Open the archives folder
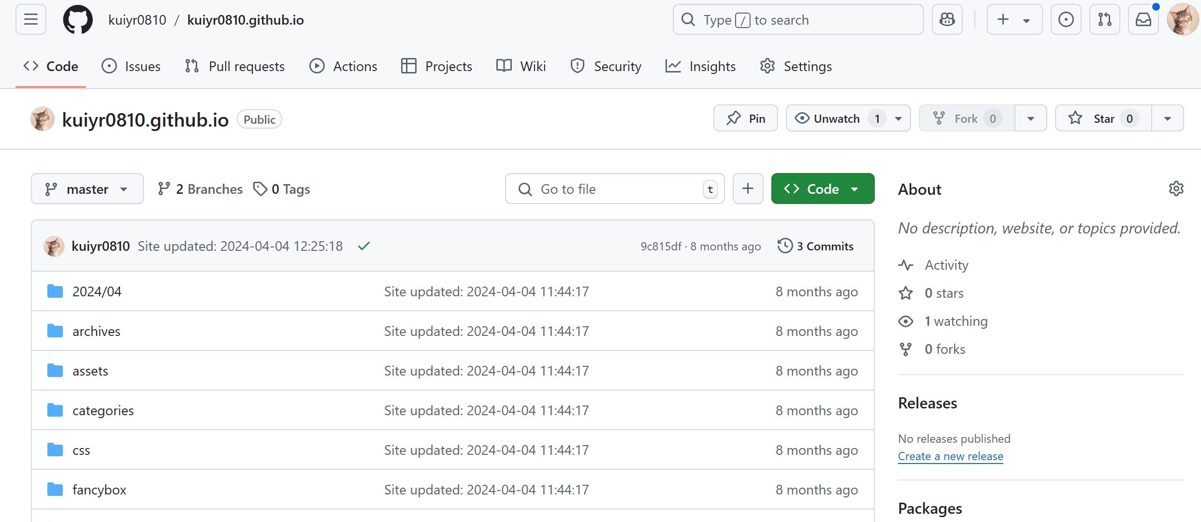This screenshot has width=1201, height=522. (96, 332)
